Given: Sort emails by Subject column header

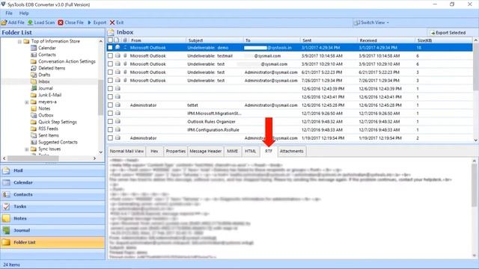Looking at the screenshot, I should click(x=215, y=40).
